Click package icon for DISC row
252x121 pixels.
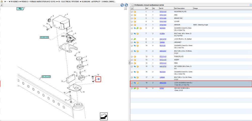point(135,15)
